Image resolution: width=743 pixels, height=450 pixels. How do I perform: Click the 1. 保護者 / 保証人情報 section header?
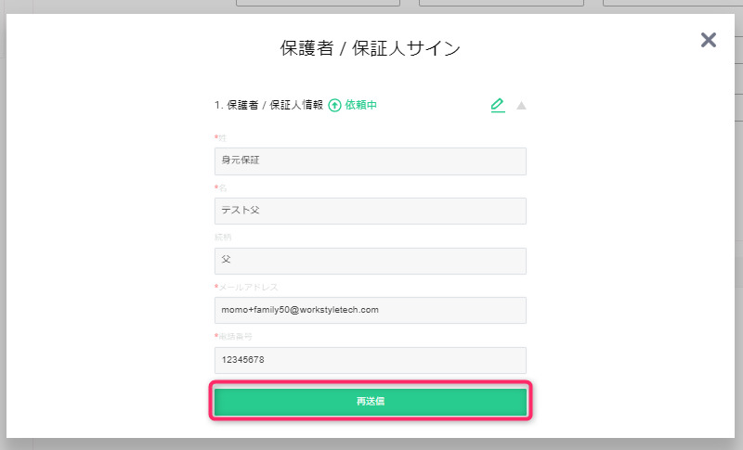point(268,105)
